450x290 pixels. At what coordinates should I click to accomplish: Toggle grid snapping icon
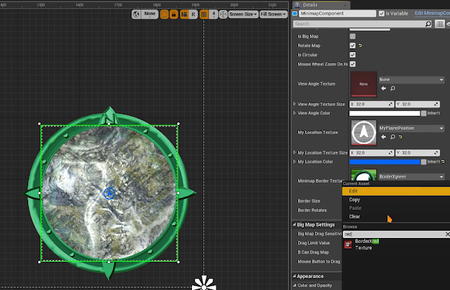pos(204,14)
